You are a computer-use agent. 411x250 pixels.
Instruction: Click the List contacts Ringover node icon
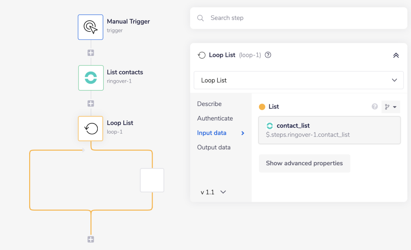point(91,78)
